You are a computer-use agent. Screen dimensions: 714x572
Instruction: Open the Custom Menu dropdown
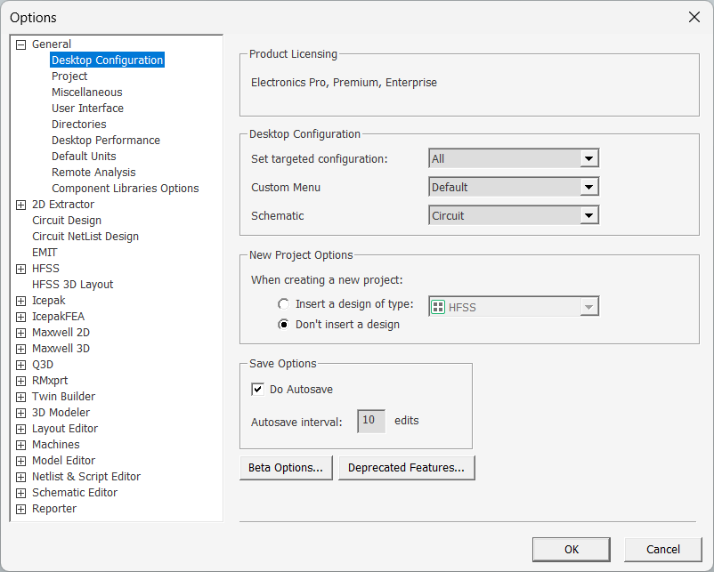514,187
